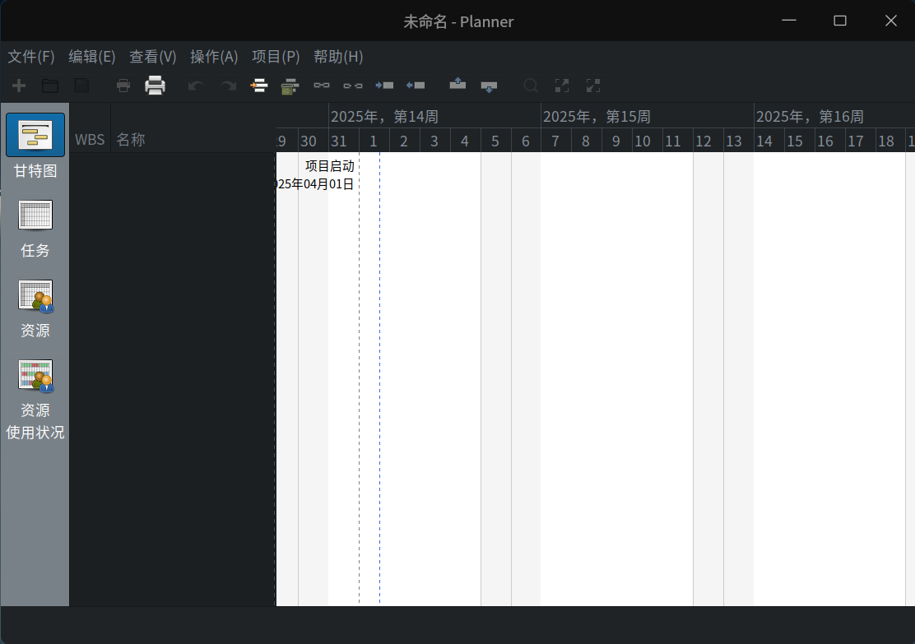Screen dimensions: 915x644
Task: Click day 14 in the timeline header
Action: (x=769, y=141)
